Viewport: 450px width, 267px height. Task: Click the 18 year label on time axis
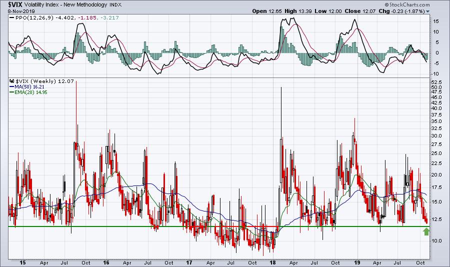click(x=272, y=262)
